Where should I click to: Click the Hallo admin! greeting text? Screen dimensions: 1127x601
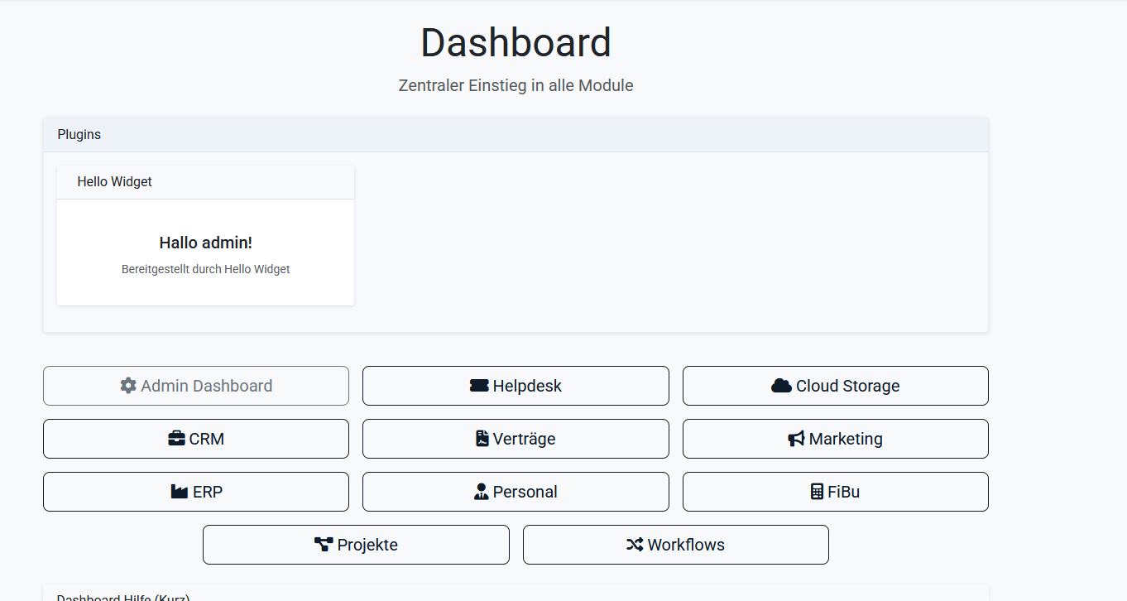[x=205, y=242]
